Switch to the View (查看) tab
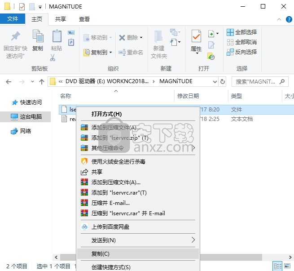The width and height of the screenshot is (294, 271). point(84,19)
